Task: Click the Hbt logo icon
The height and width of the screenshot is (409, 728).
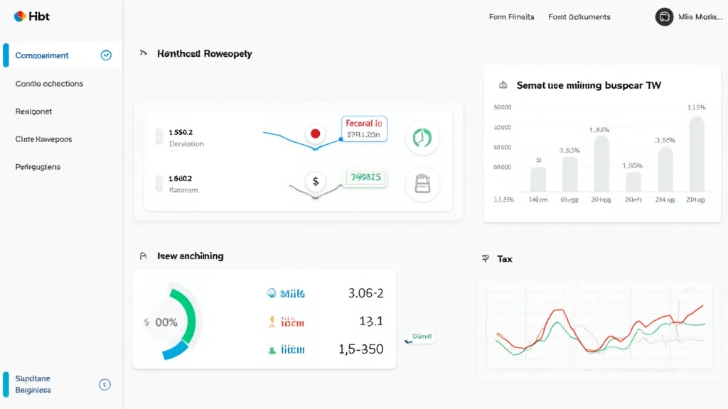Action: tap(20, 16)
